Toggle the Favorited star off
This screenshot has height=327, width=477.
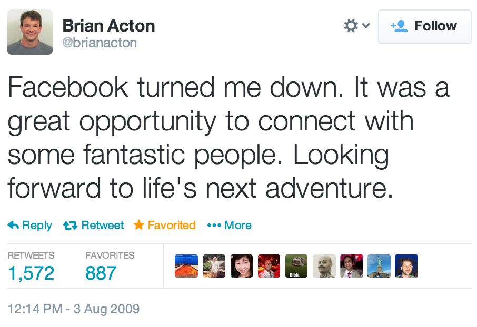point(164,226)
